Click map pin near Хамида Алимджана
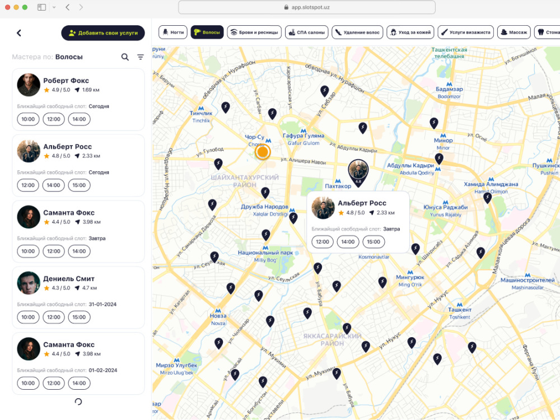The width and height of the screenshot is (560, 420). (488, 198)
